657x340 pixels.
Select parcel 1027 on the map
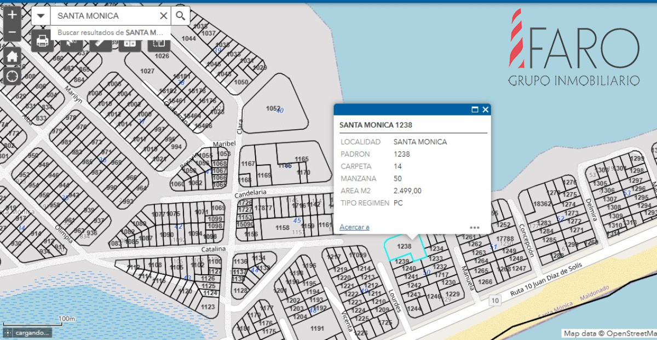pyautogui.click(x=147, y=71)
